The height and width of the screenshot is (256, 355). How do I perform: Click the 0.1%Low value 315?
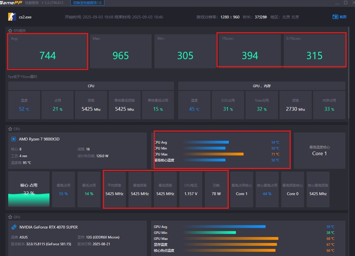pos(315,56)
